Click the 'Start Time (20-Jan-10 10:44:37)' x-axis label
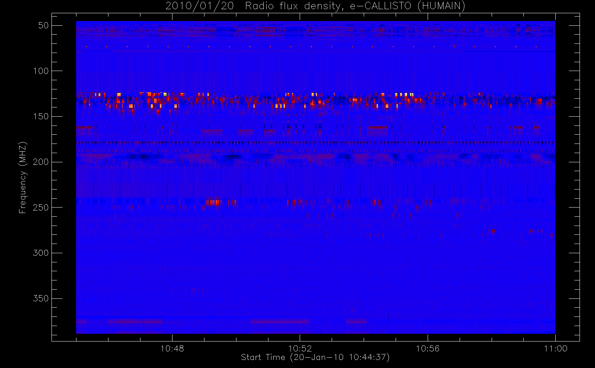The width and height of the screenshot is (595, 368). point(315,357)
